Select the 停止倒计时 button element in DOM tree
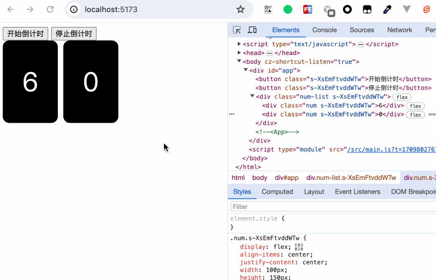Image resolution: width=436 pixels, height=280 pixels. point(344,88)
